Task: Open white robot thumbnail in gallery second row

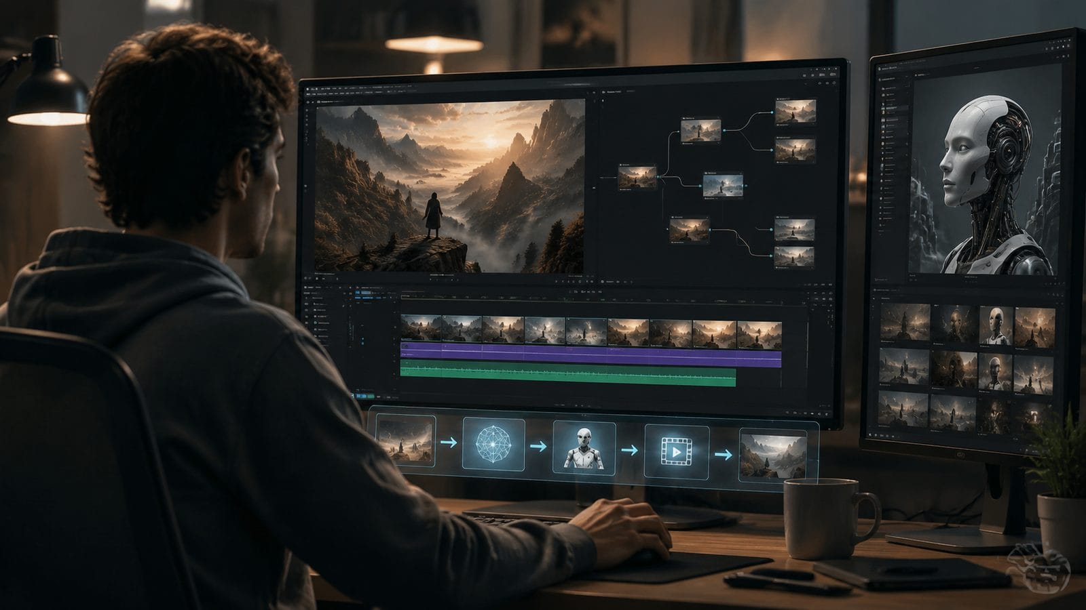Action: click(996, 371)
